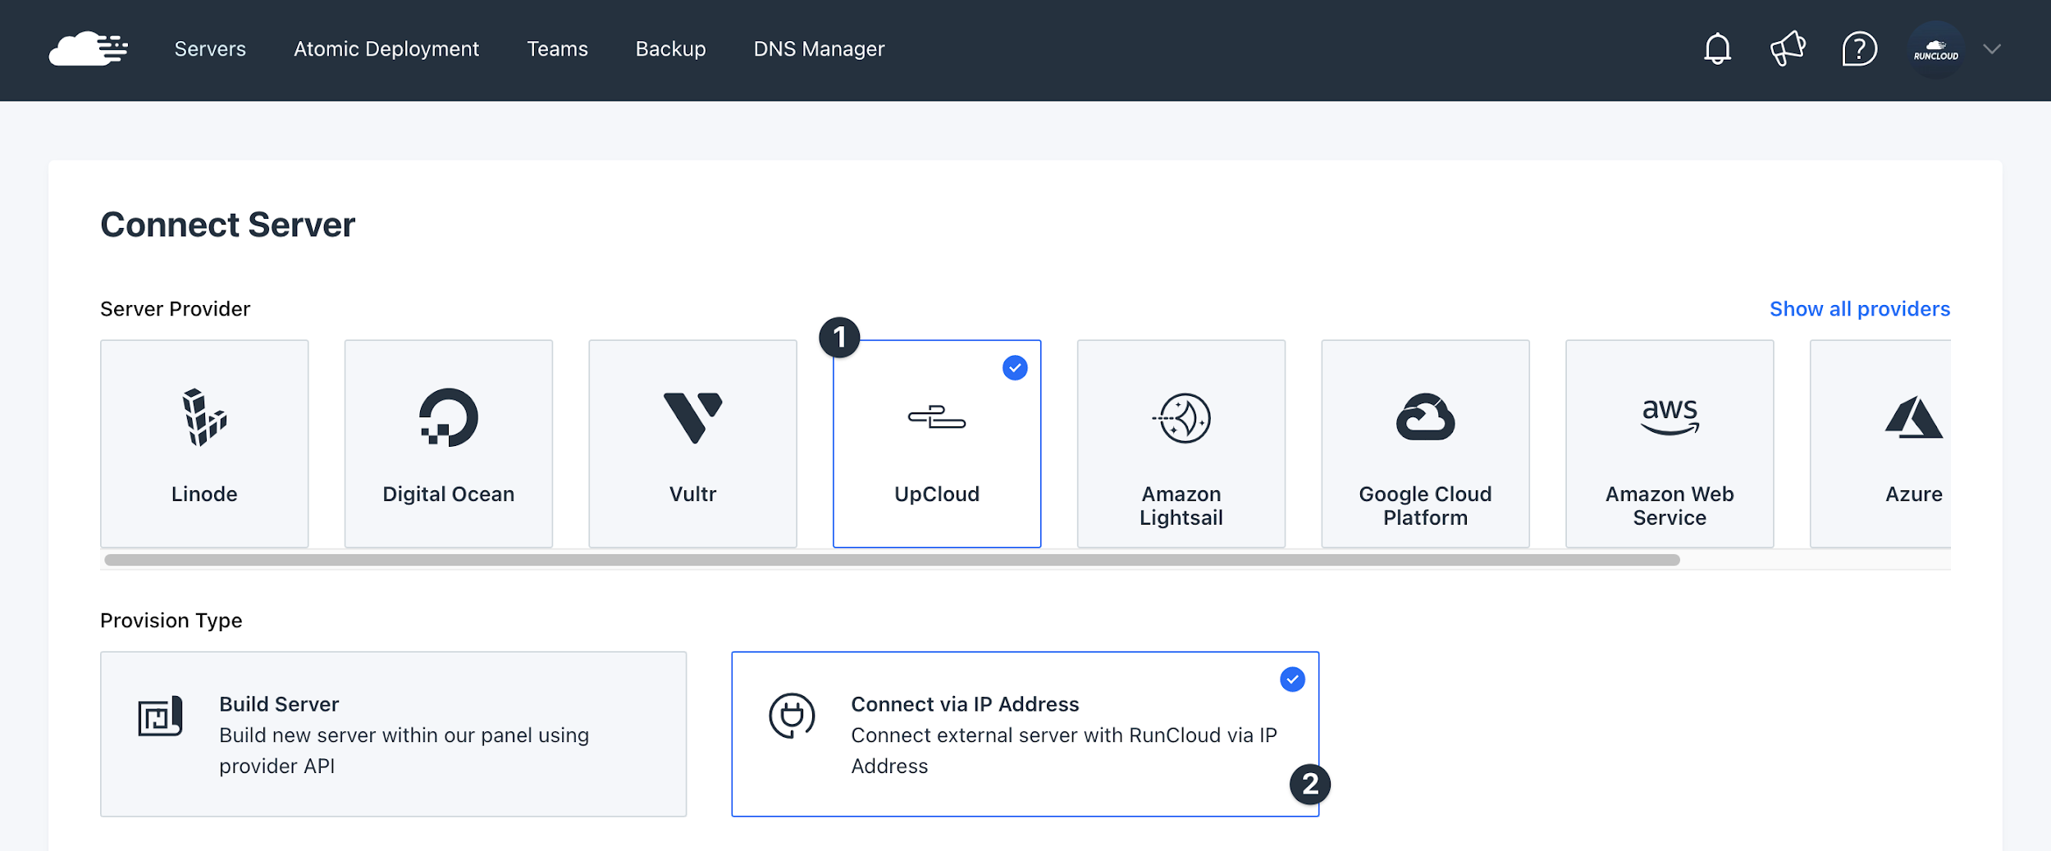Viewport: 2051px width, 851px height.
Task: Click the Linode label text
Action: (x=204, y=494)
